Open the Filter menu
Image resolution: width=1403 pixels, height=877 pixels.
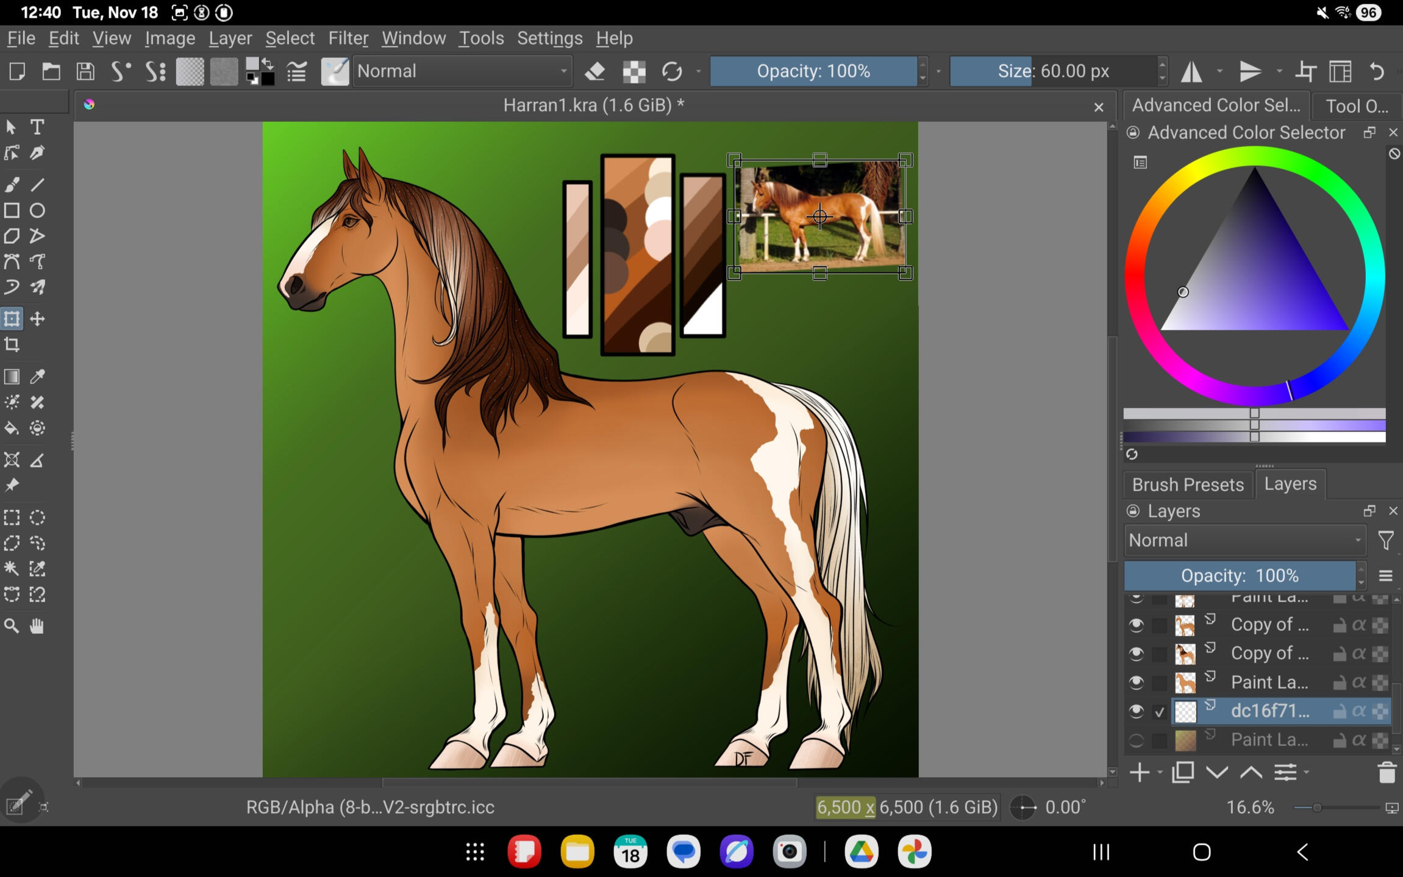click(348, 38)
